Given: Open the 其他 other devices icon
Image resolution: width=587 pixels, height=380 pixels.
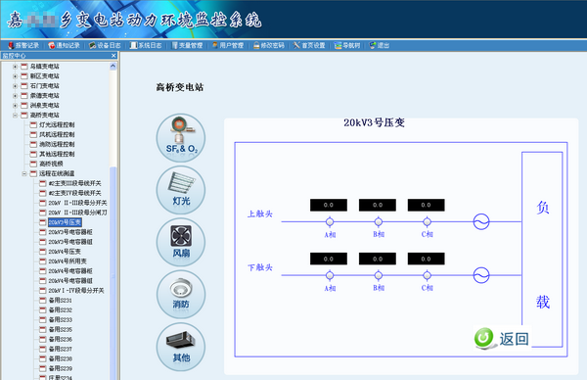Looking at the screenshot, I should [181, 347].
